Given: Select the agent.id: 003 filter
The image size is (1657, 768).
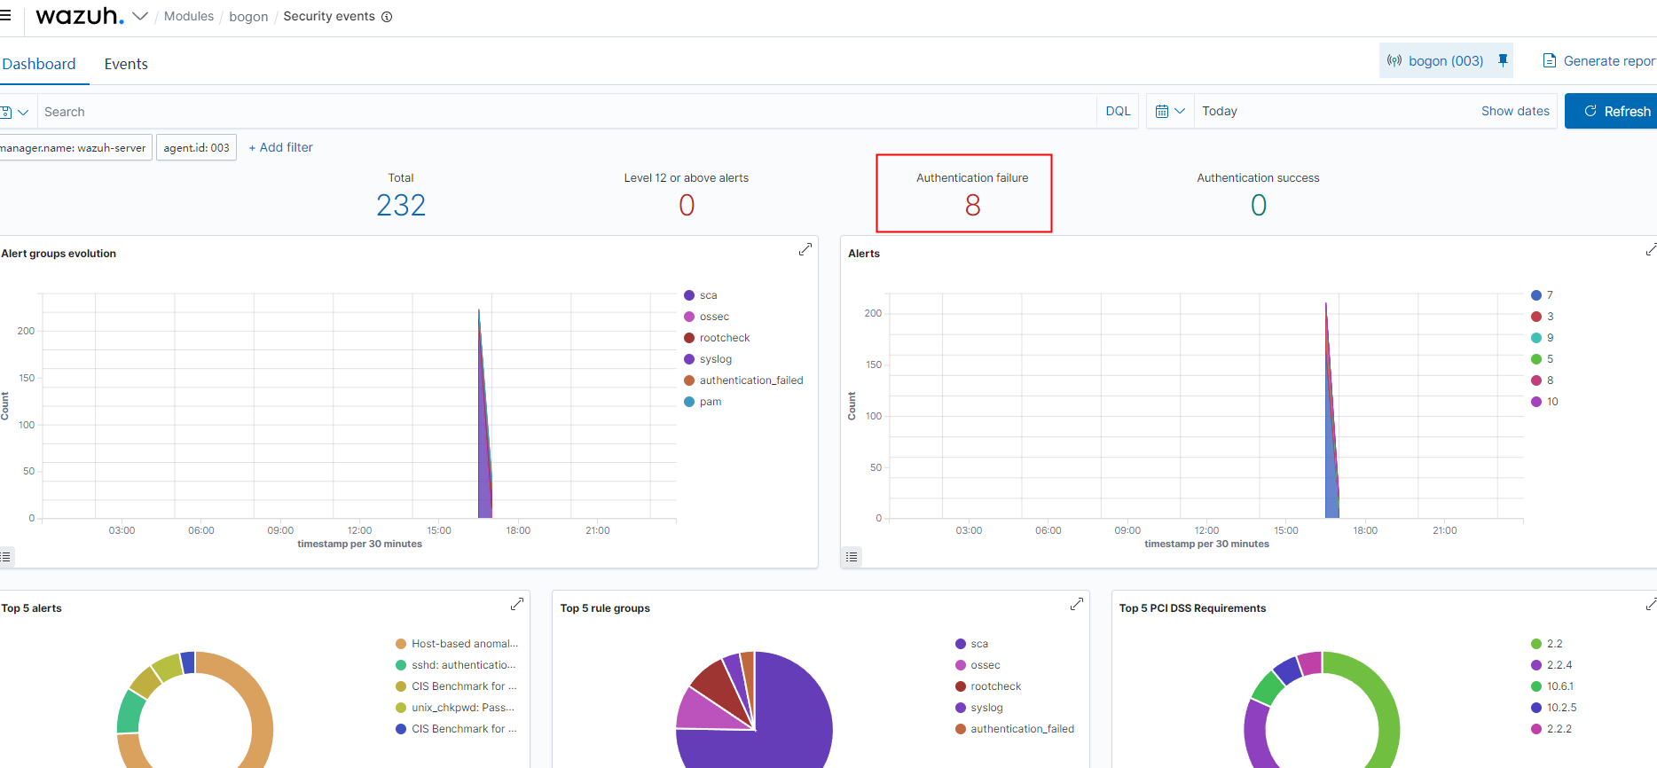Looking at the screenshot, I should [x=196, y=147].
